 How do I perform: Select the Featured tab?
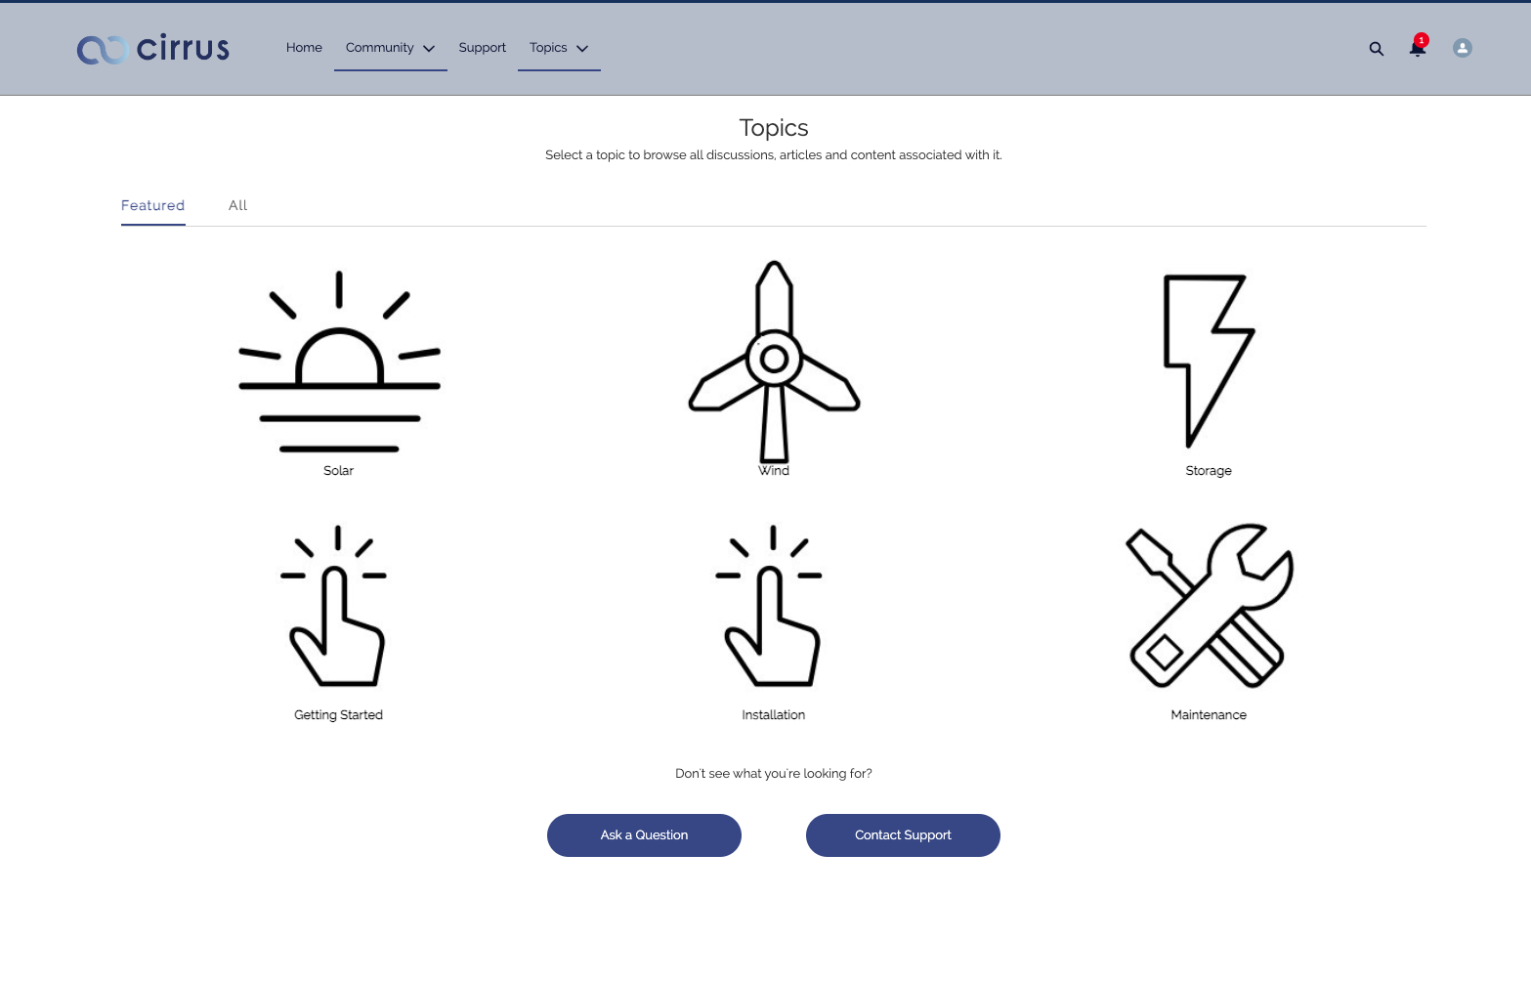pyautogui.click(x=152, y=205)
